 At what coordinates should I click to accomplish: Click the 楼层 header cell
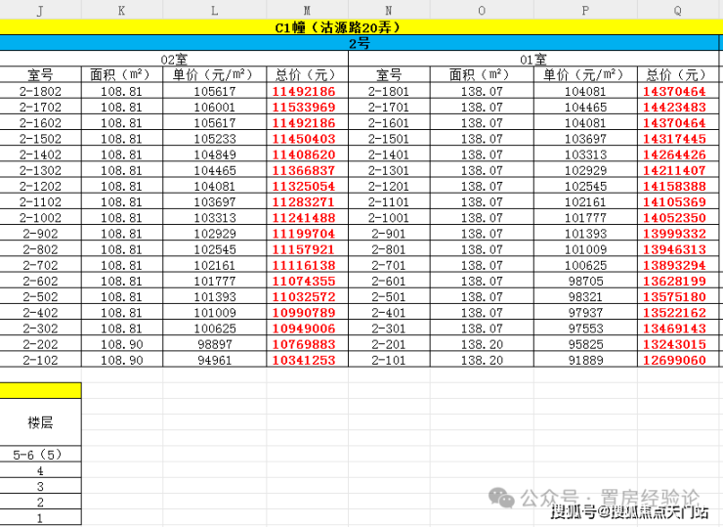[41, 422]
